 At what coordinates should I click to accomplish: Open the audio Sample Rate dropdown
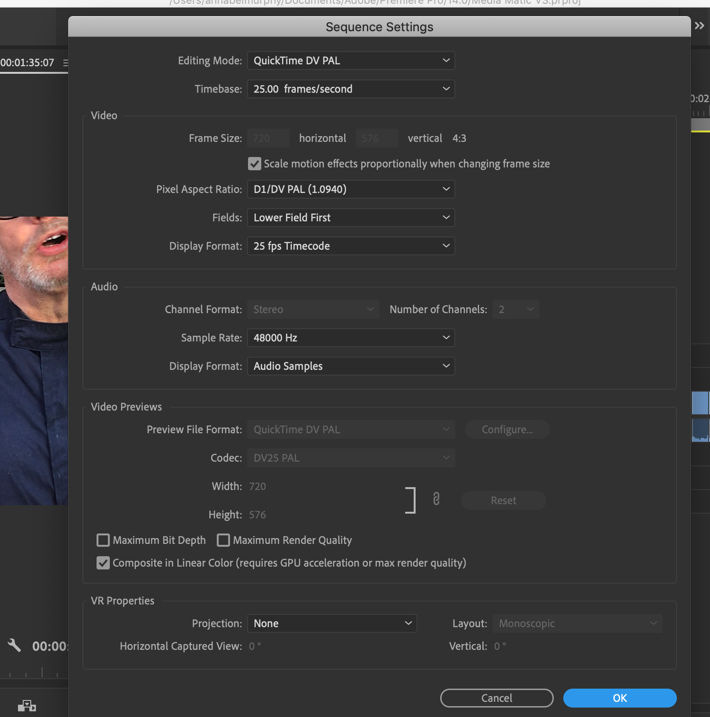point(350,338)
